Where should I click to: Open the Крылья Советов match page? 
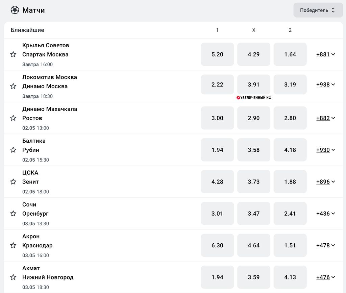[x=46, y=45]
